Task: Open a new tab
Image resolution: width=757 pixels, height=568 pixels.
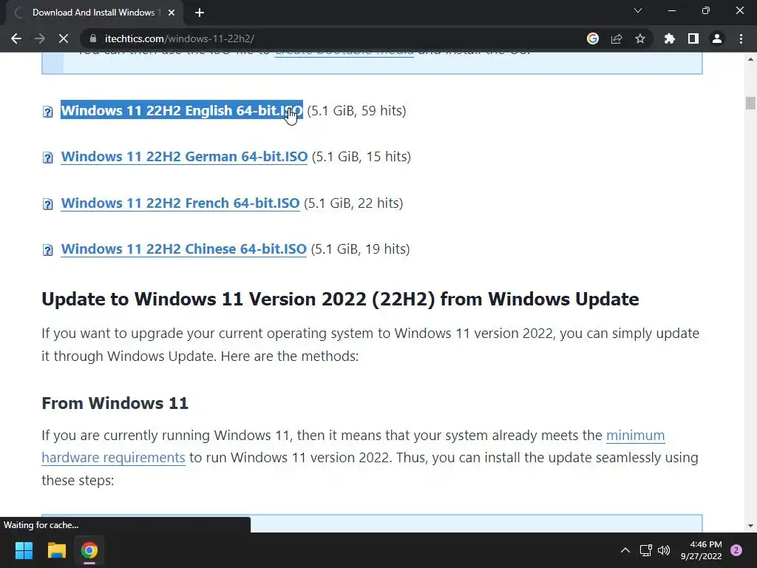Action: point(200,13)
